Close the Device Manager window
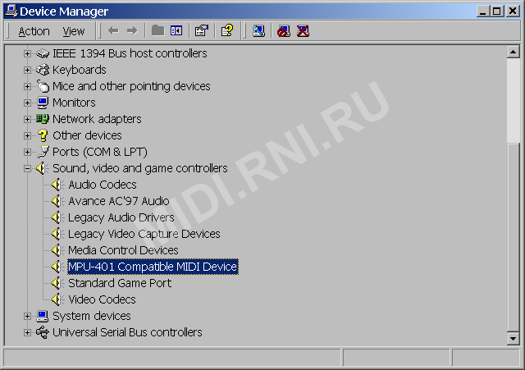525x370 pixels. point(513,11)
